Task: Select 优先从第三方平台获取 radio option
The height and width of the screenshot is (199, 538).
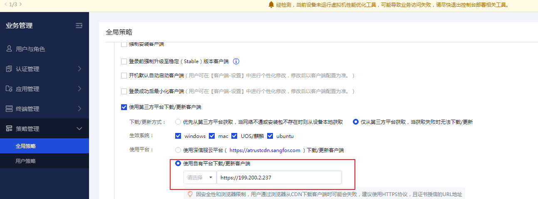Action: [178, 122]
